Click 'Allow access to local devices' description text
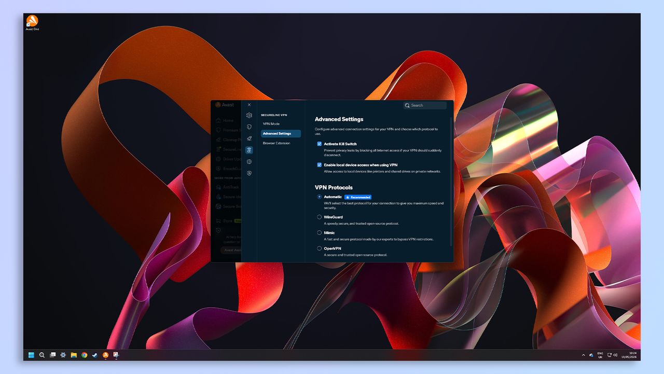This screenshot has height=374, width=664. click(x=382, y=171)
